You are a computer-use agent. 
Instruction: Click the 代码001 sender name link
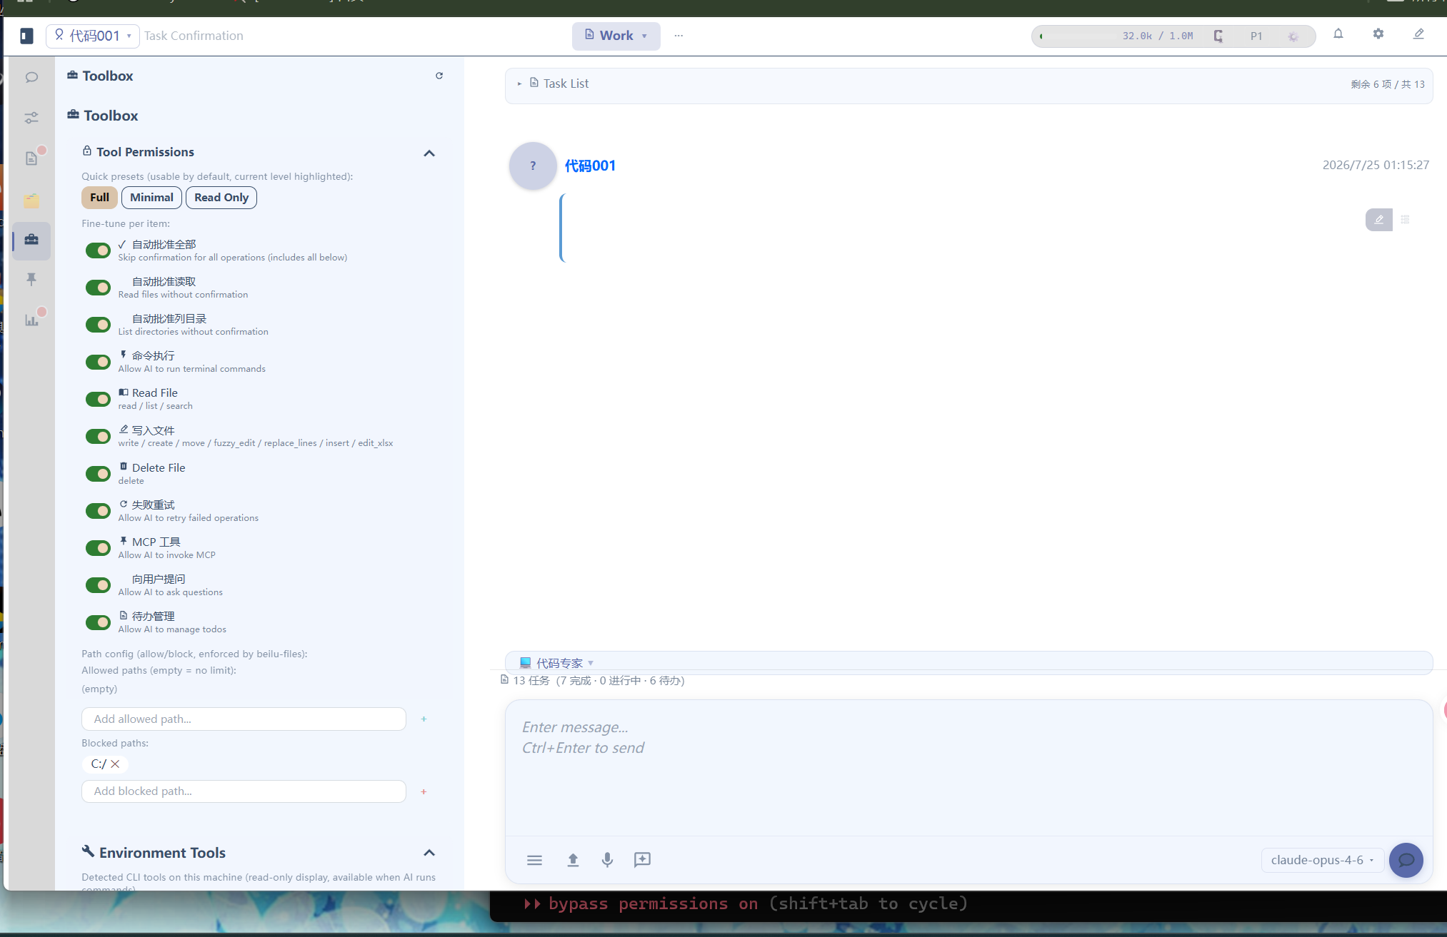tap(590, 166)
